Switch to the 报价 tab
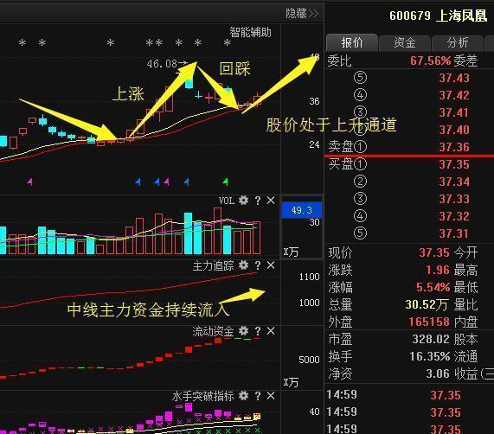The image size is (494, 434). 352,42
